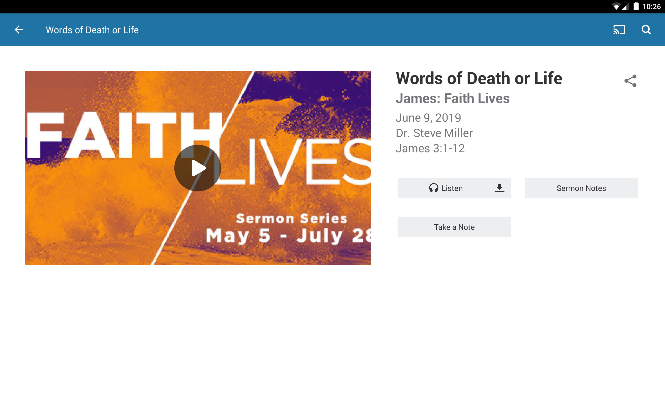The height and width of the screenshot is (415, 665).
Task: Play the sermon video
Action: click(x=198, y=168)
